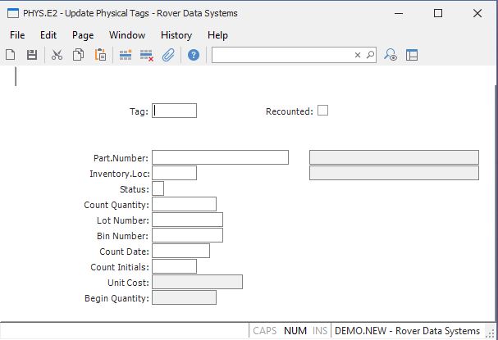Select the Count Date input field

(180, 251)
